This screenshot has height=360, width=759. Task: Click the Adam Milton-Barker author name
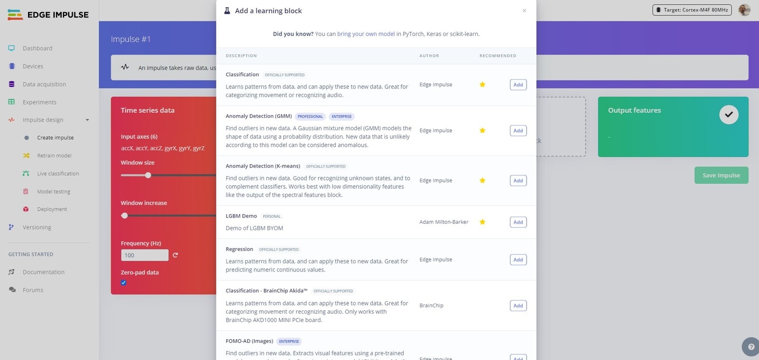(x=444, y=222)
